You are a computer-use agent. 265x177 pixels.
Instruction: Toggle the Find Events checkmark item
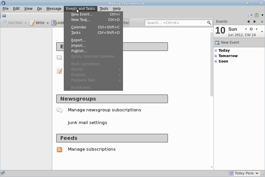tap(93, 88)
